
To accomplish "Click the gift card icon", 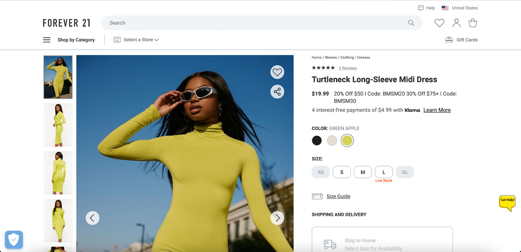I will coord(449,40).
